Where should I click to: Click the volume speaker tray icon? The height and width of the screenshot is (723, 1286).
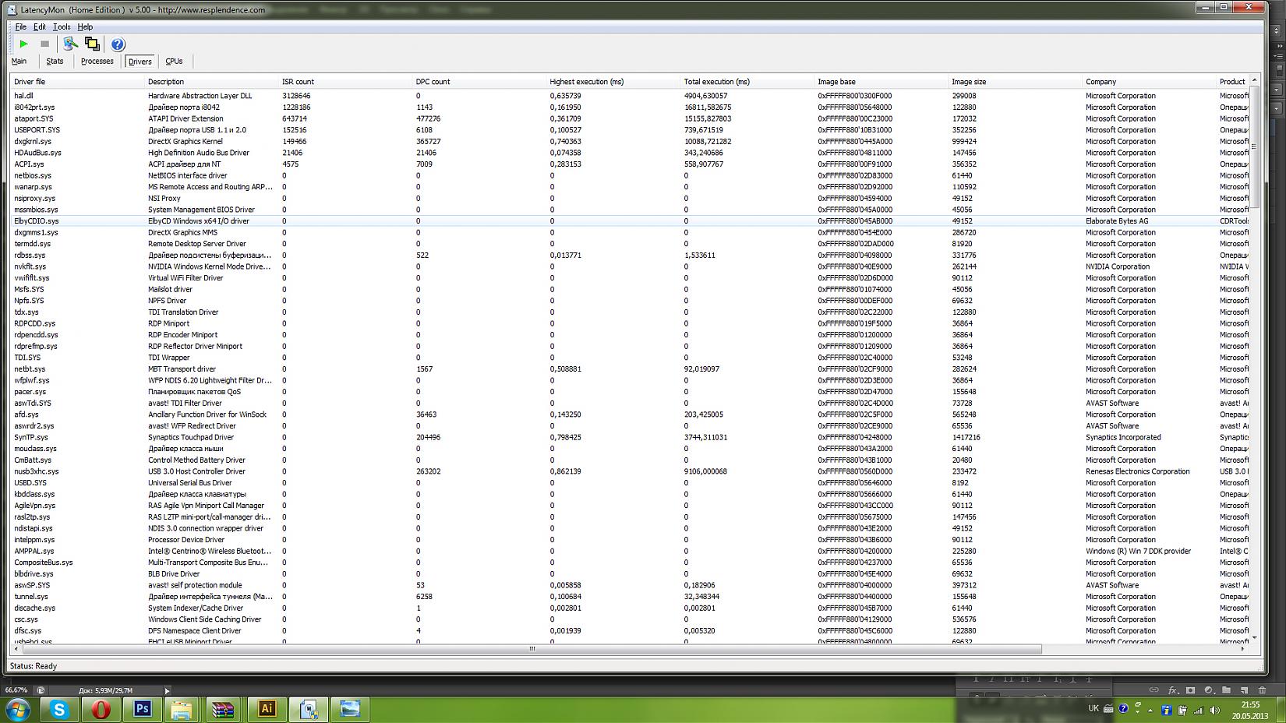click(x=1214, y=710)
